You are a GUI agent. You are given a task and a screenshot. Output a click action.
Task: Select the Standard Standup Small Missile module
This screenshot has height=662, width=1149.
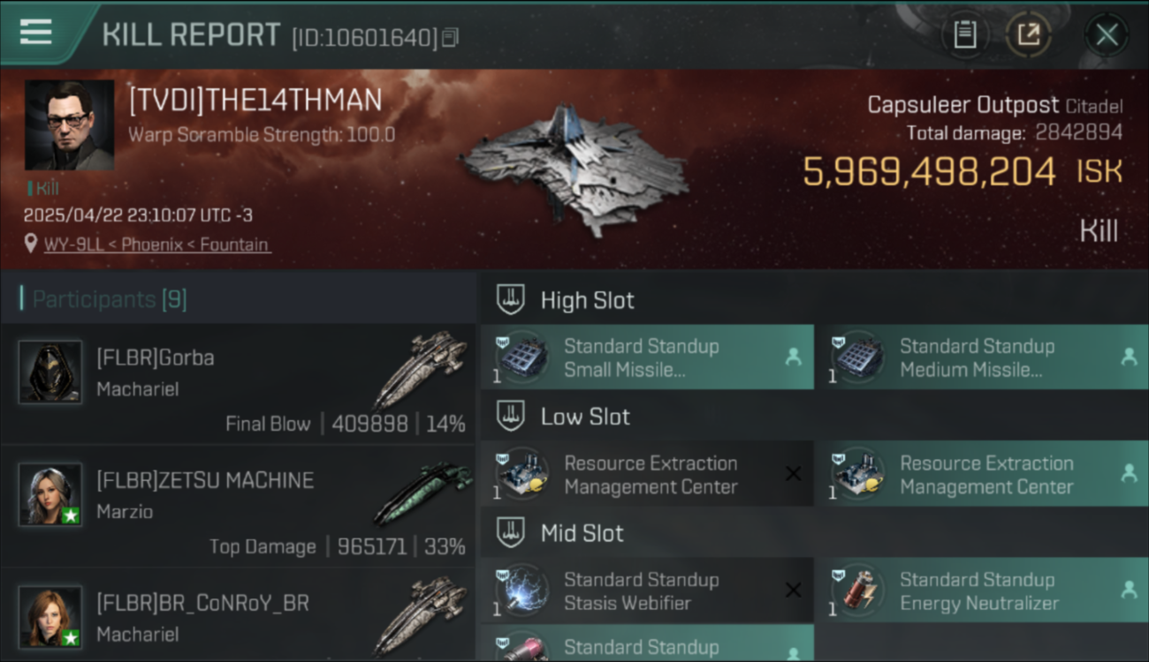point(647,357)
